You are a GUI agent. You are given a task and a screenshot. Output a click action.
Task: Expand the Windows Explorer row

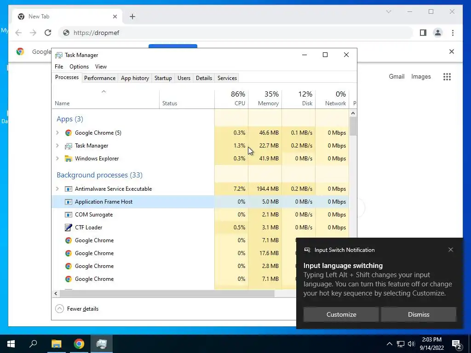tap(57, 159)
